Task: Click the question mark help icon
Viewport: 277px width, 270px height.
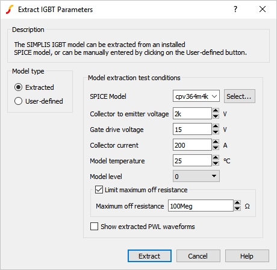Action: (x=235, y=9)
